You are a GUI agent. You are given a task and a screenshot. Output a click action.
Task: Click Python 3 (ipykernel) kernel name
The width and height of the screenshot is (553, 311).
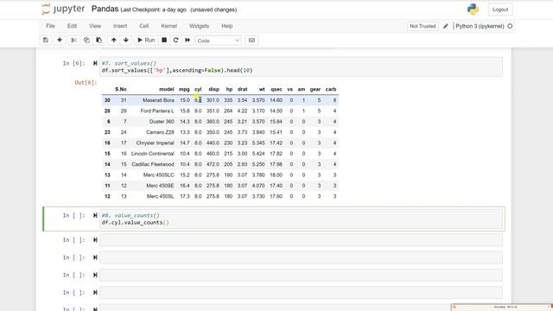pos(480,26)
